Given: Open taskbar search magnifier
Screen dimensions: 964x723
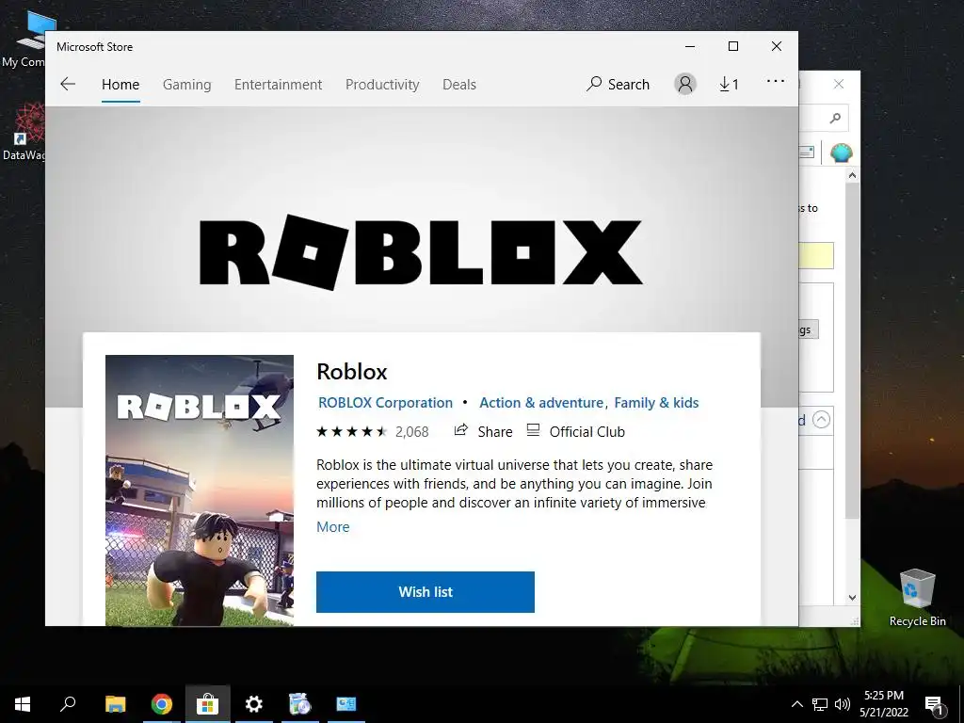Looking at the screenshot, I should pyautogui.click(x=68, y=704).
